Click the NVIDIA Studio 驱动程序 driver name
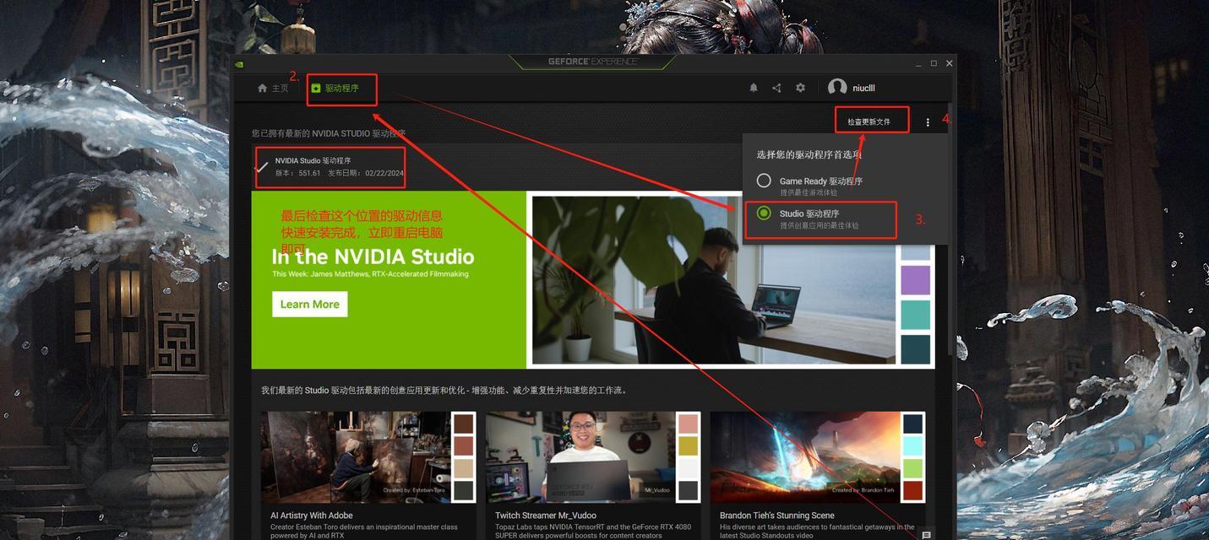The height and width of the screenshot is (540, 1209). (313, 160)
